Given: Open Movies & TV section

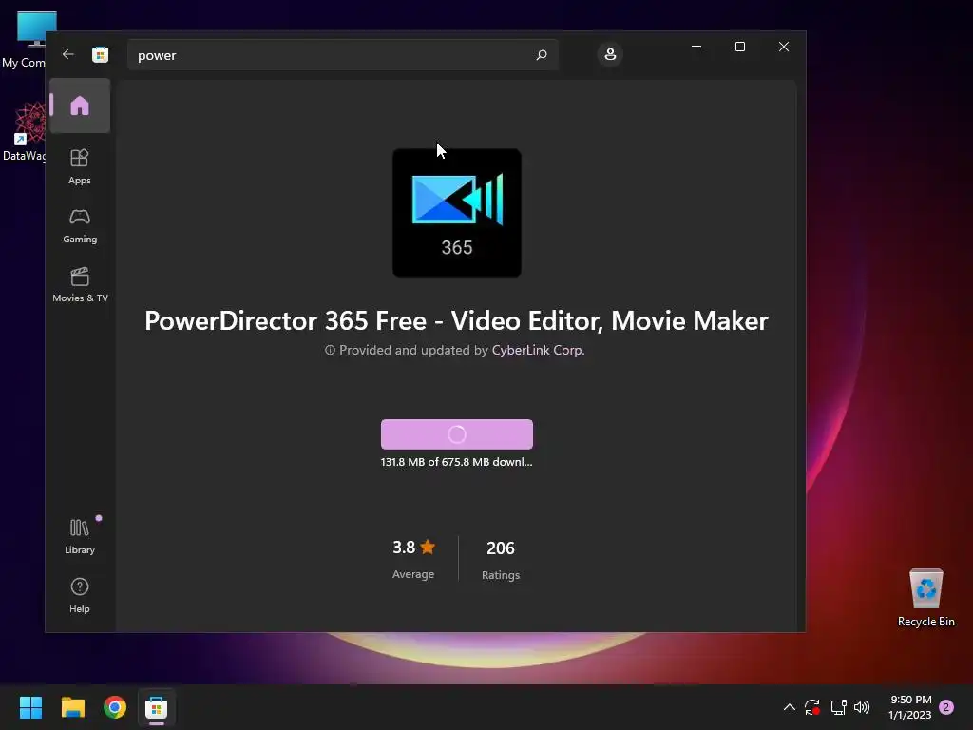Looking at the screenshot, I should (x=80, y=285).
